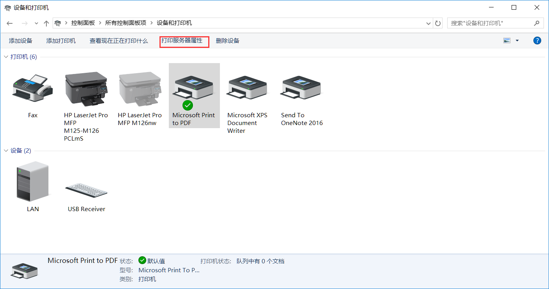
Task: Select HP LaserJet Pro MFP M125-M126 PCLmS printer
Action: click(x=86, y=89)
